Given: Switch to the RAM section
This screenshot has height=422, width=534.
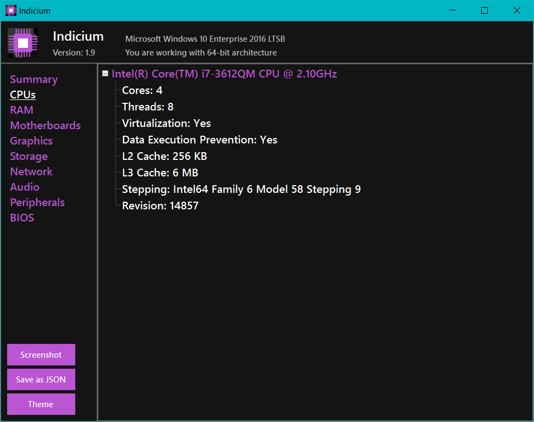Looking at the screenshot, I should (22, 110).
